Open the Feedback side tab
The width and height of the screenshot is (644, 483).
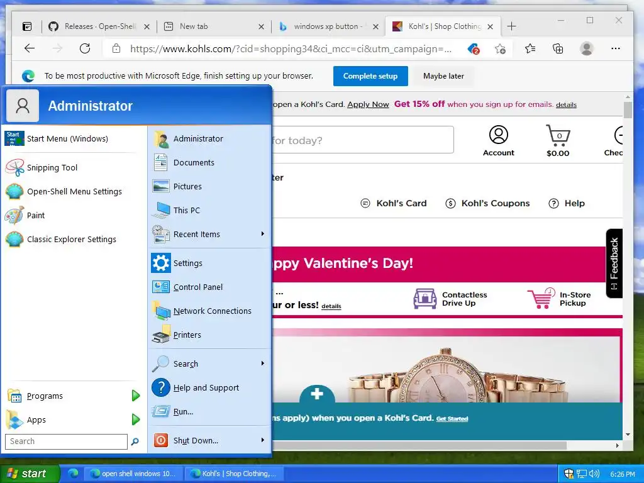coord(614,264)
